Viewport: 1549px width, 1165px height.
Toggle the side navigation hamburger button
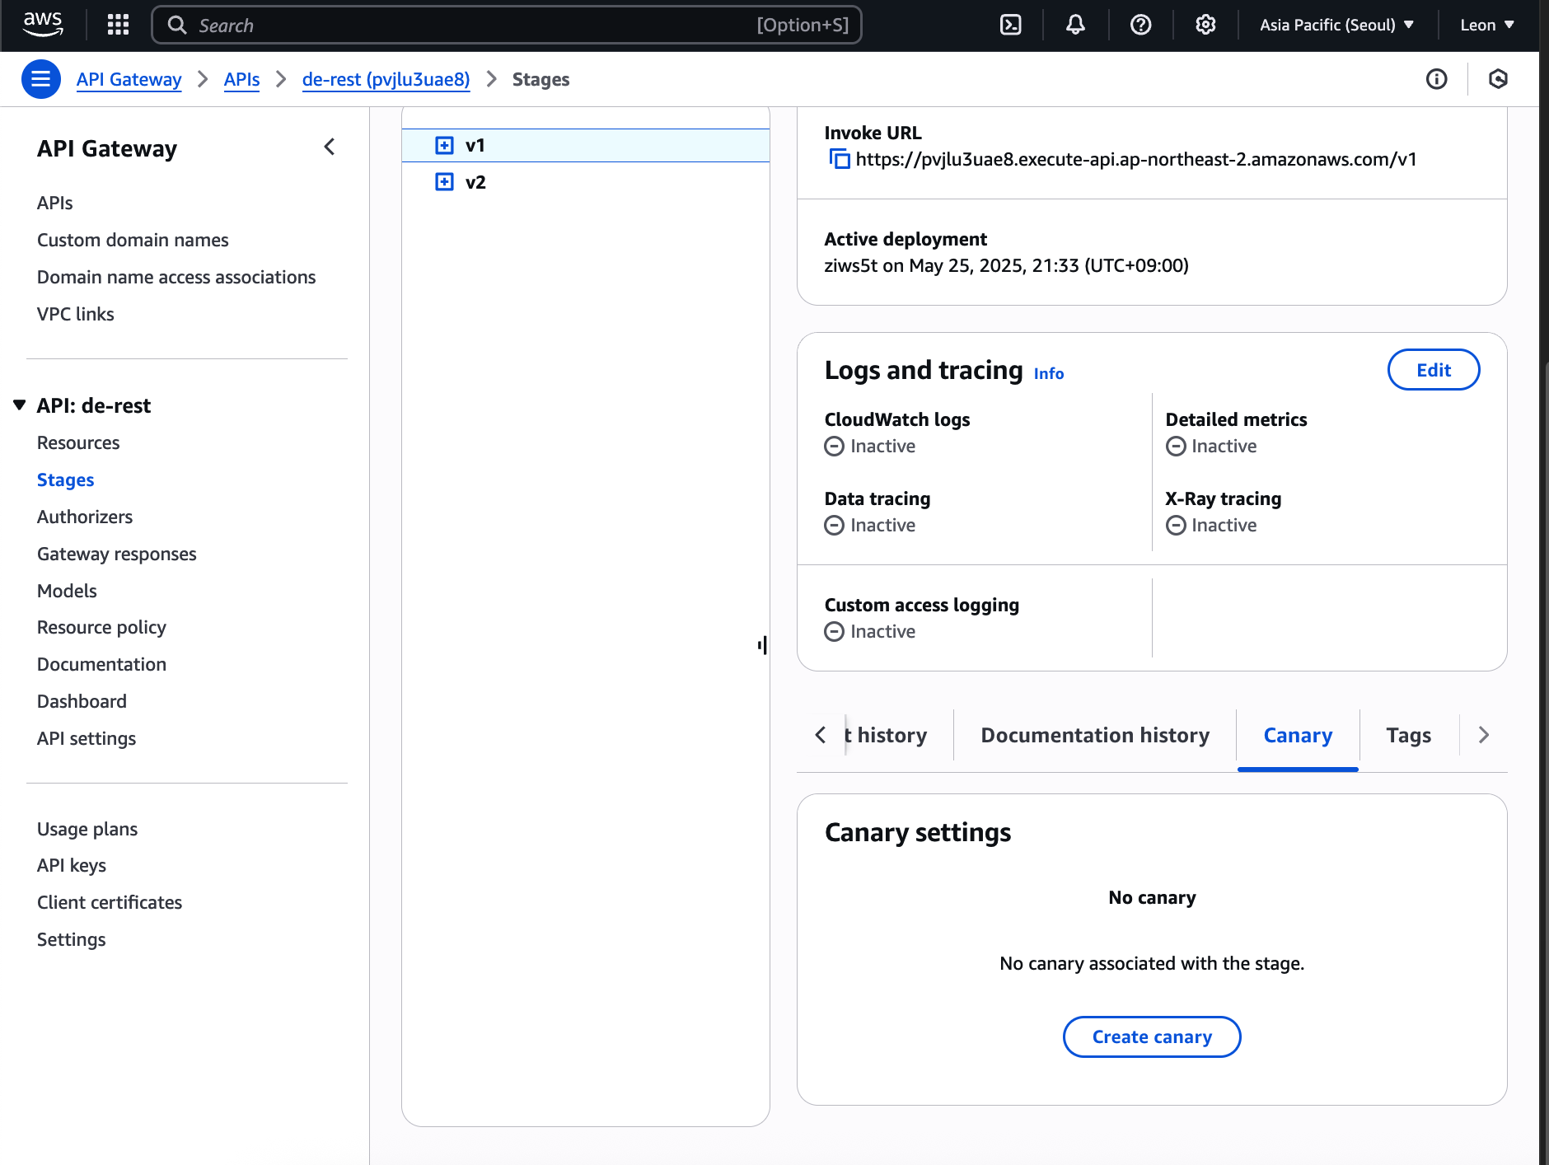coord(40,79)
